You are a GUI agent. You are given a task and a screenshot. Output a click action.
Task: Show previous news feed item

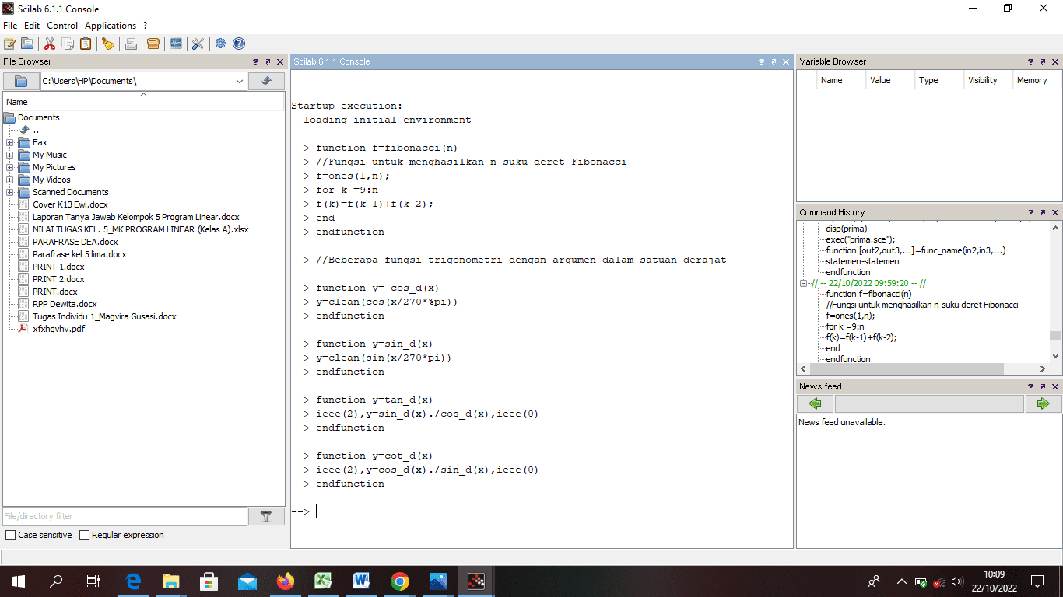815,403
